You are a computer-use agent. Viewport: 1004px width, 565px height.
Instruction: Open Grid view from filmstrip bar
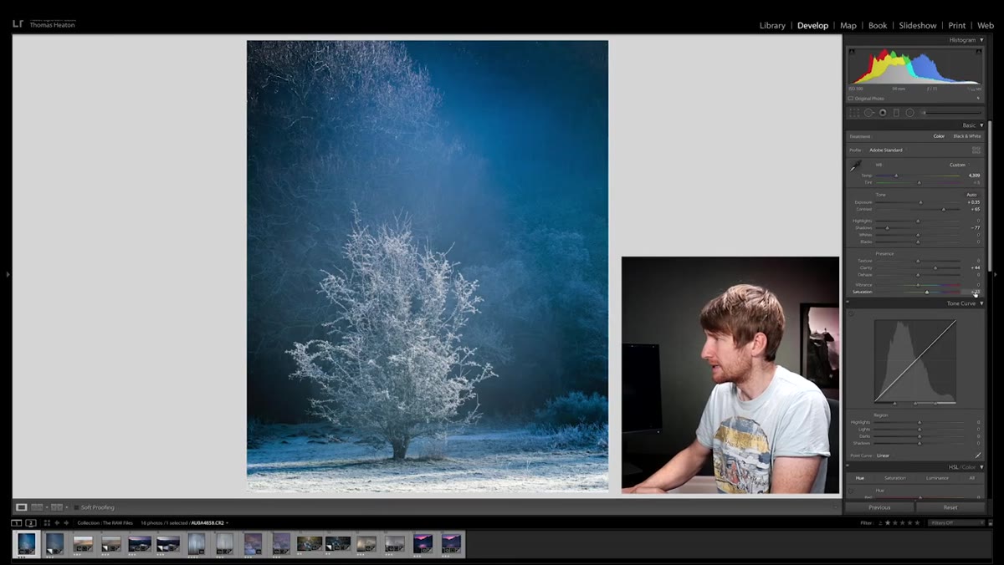click(47, 523)
